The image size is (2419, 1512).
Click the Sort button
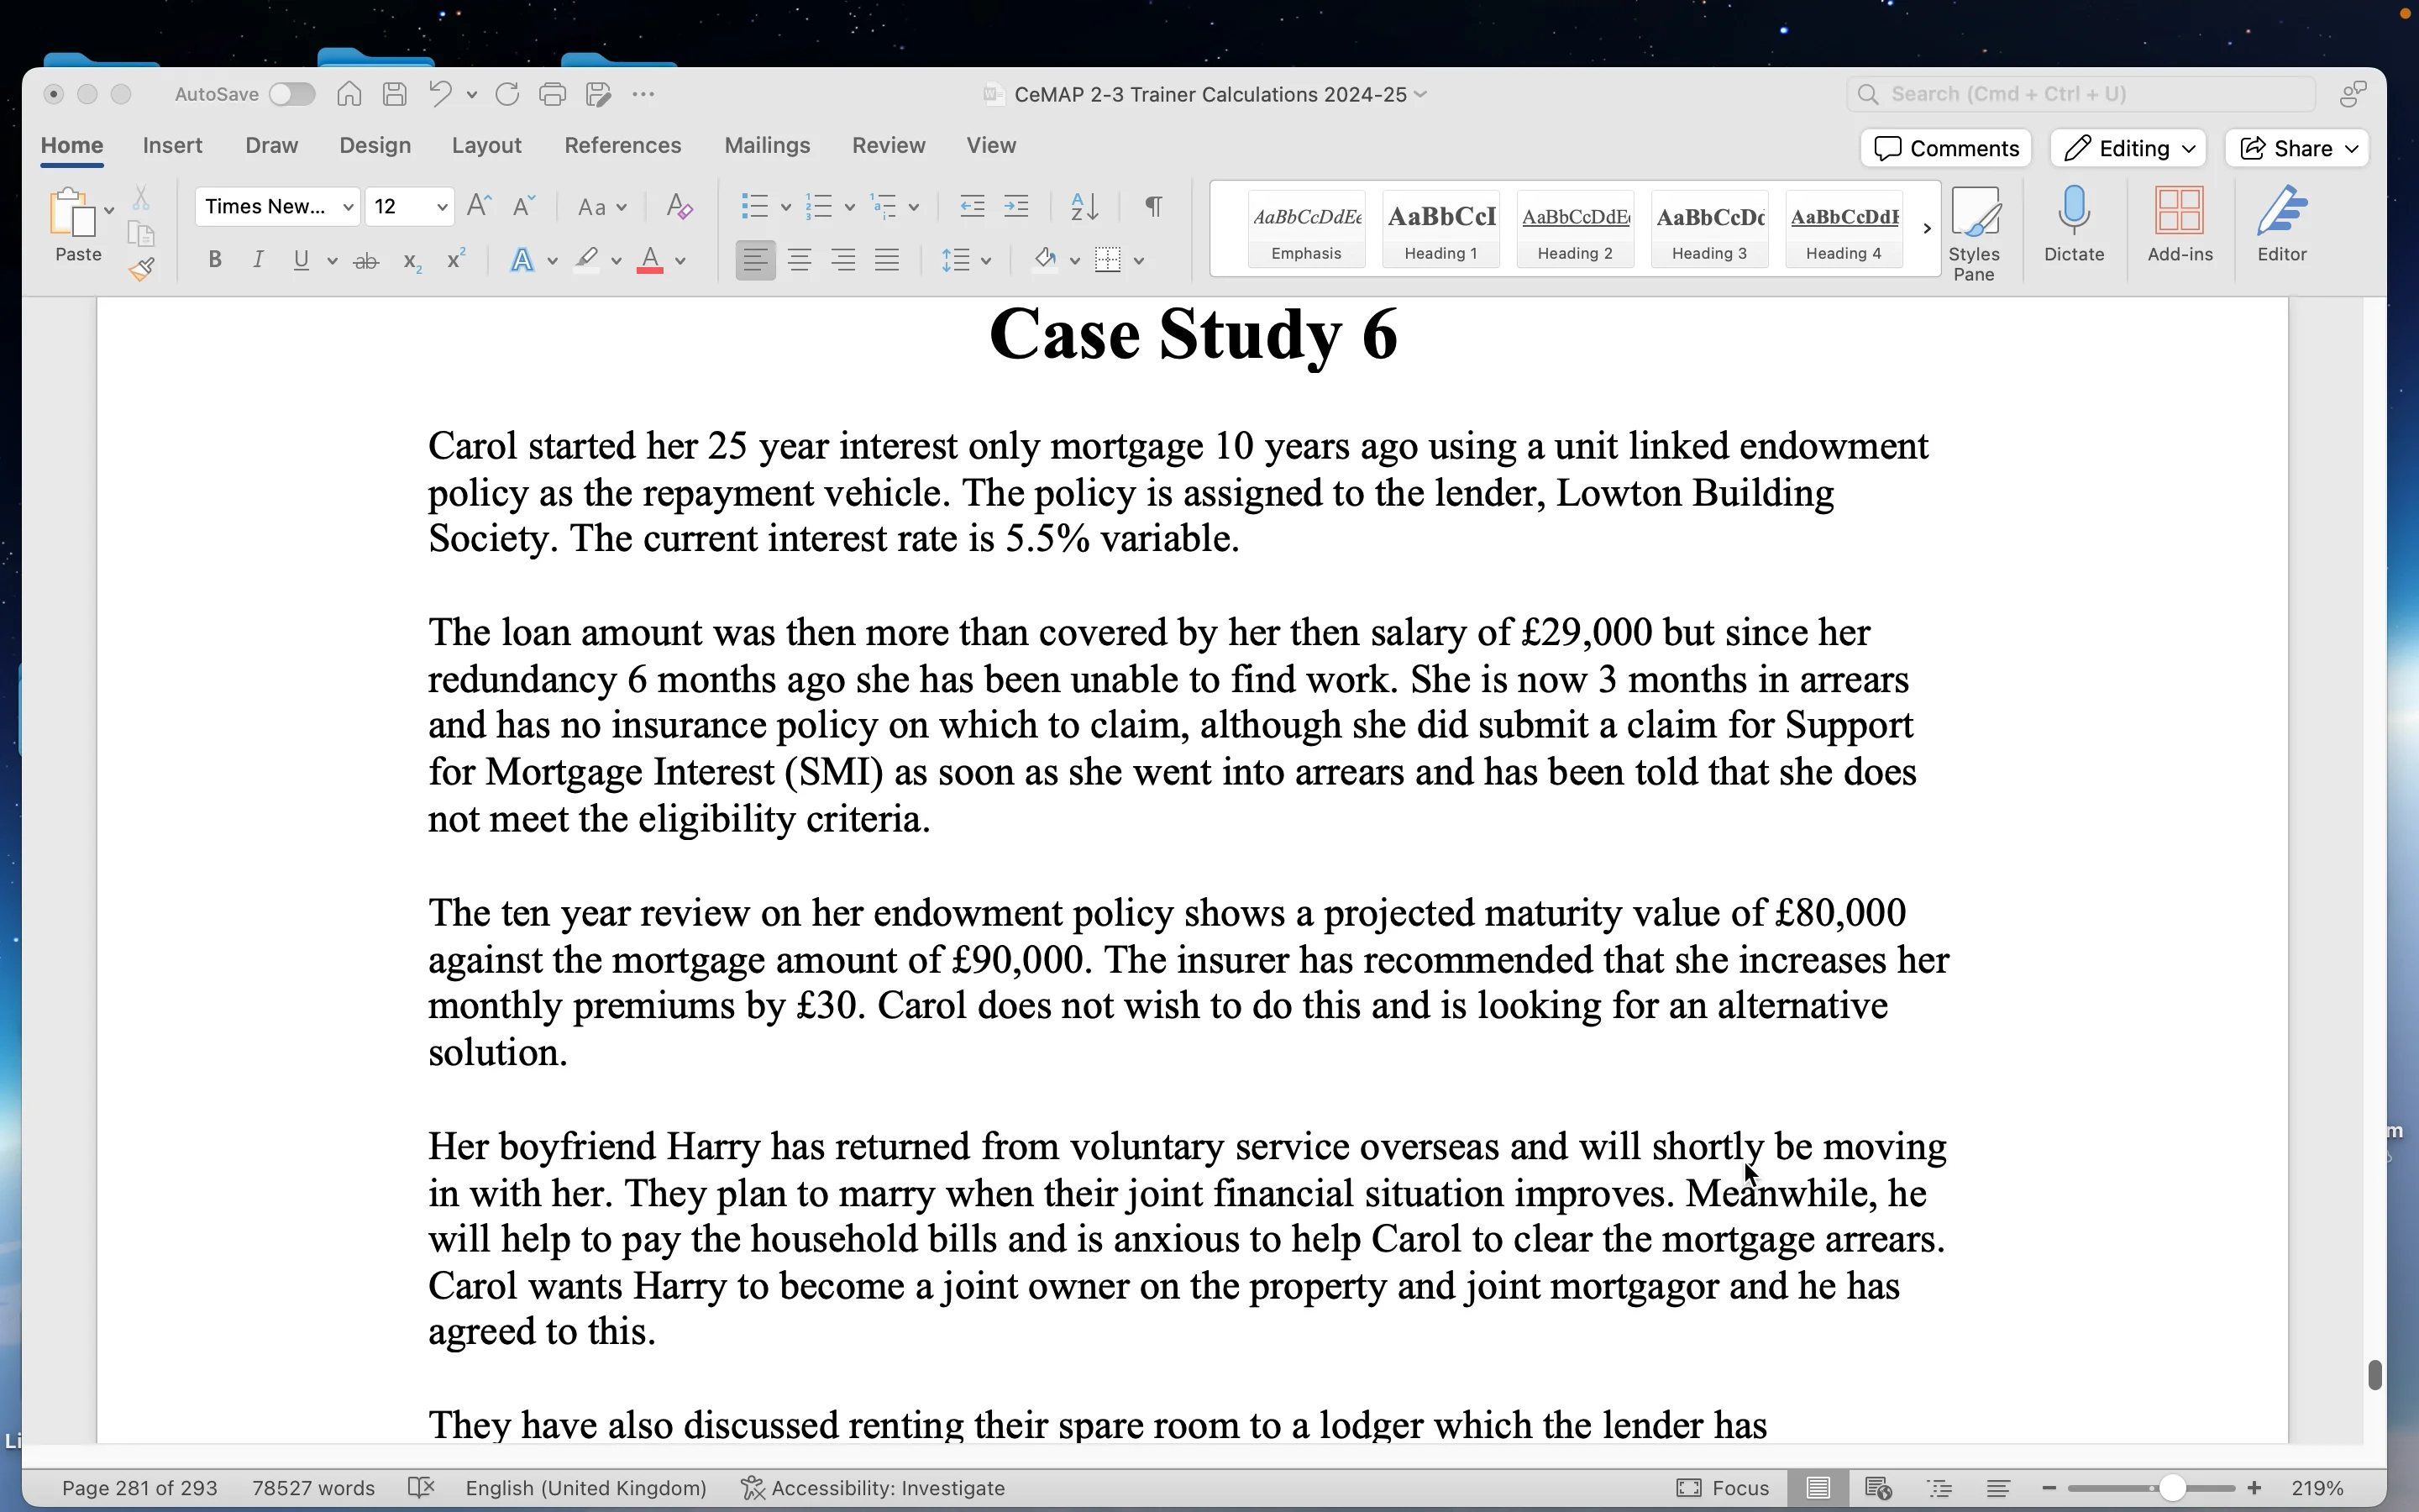pyautogui.click(x=1083, y=206)
